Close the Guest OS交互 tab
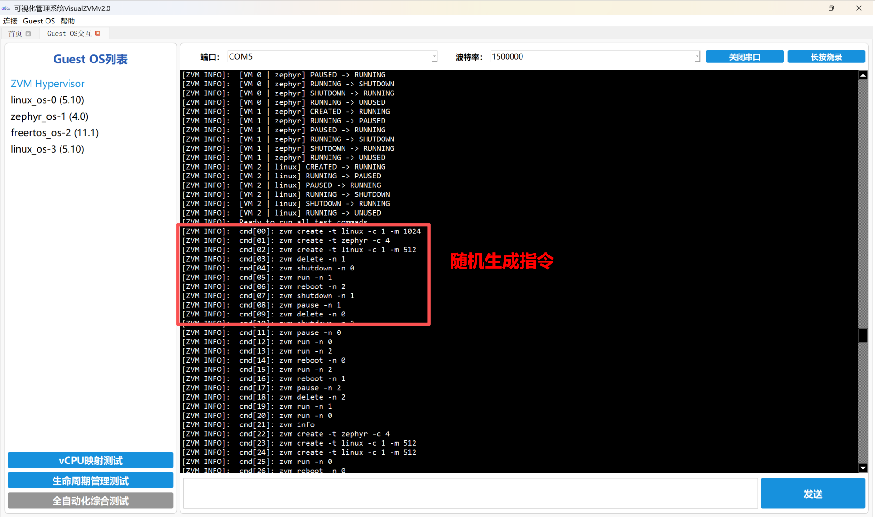 98,33
